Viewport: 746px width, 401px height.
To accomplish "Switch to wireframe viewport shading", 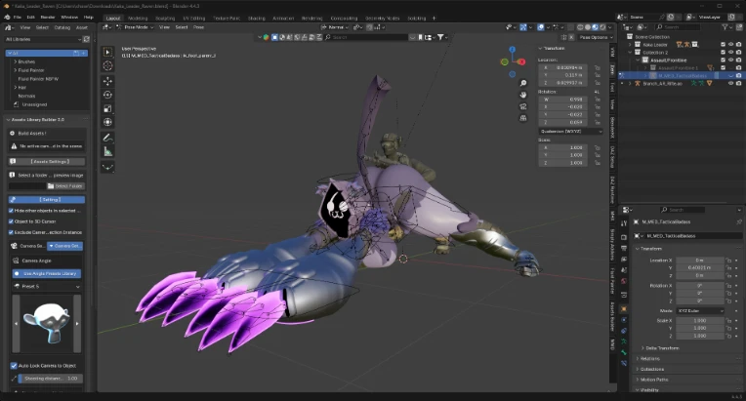I will [x=580, y=27].
